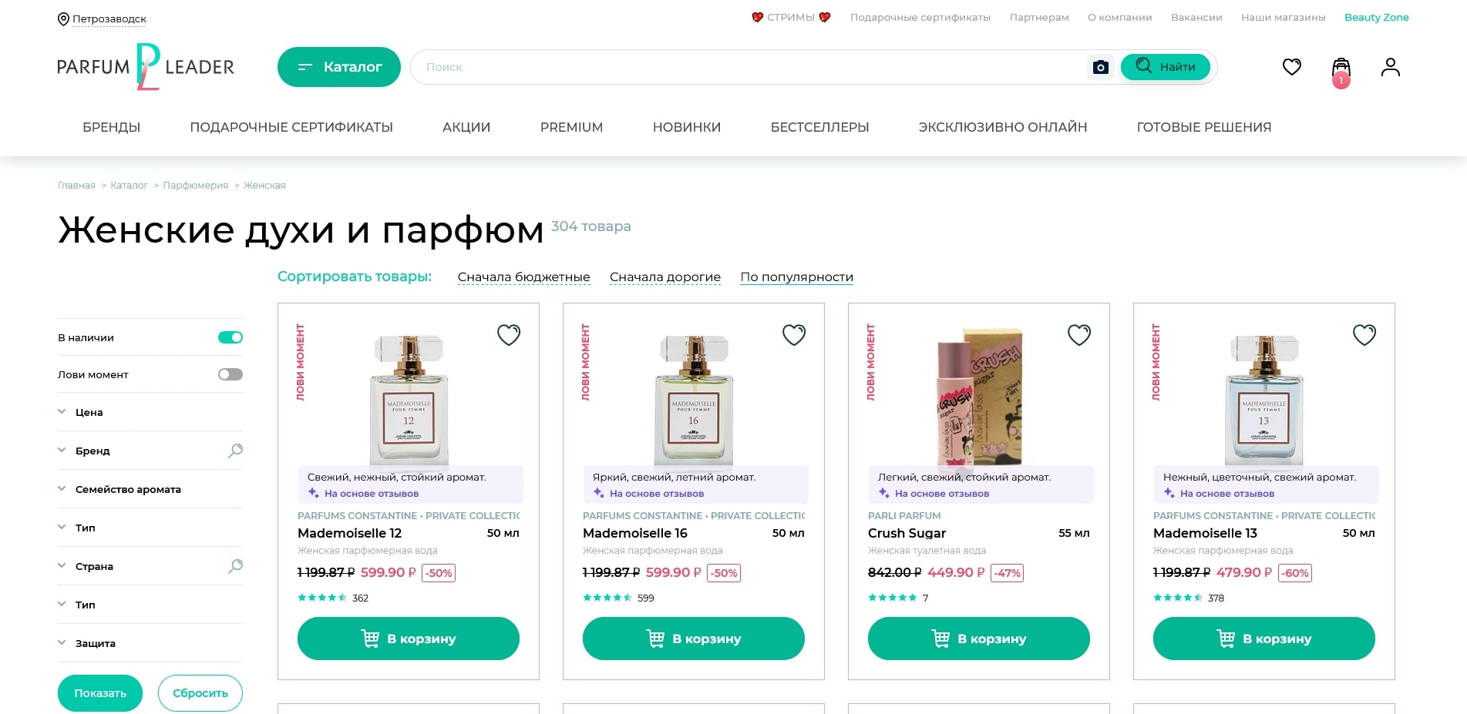Open the user account icon
This screenshot has width=1467, height=714.
[1391, 67]
